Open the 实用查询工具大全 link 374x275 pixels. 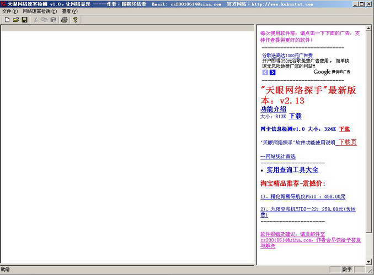click(292, 170)
